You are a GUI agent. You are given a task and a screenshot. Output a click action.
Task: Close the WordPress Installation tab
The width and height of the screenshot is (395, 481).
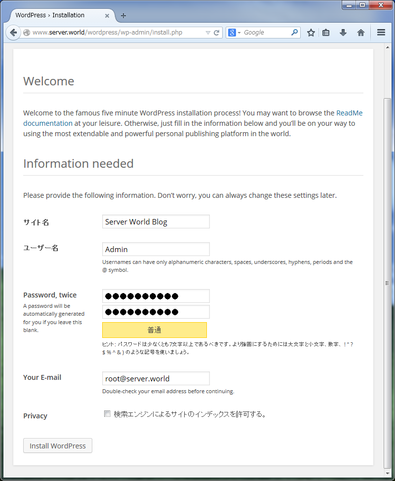click(x=107, y=16)
